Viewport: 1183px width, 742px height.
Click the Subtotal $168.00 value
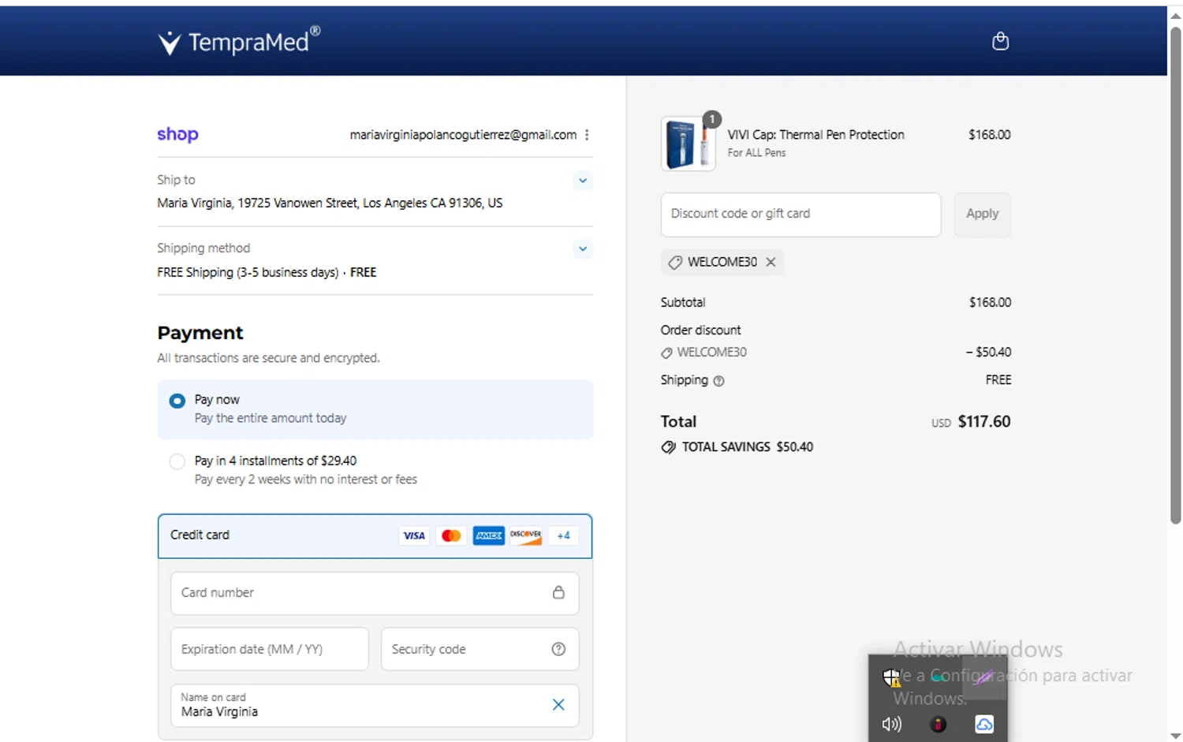coord(990,303)
